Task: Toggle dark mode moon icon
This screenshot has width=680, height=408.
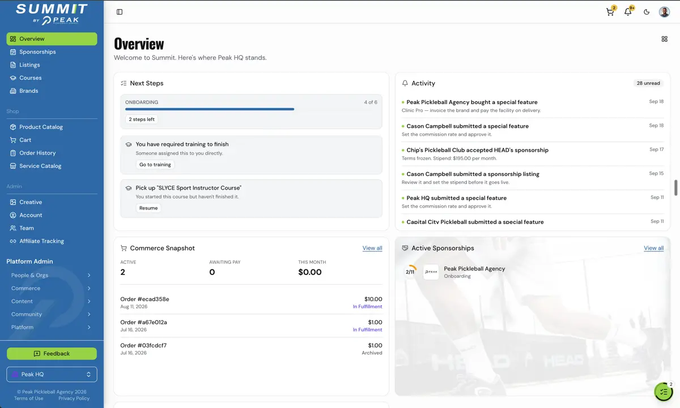Action: coord(647,12)
